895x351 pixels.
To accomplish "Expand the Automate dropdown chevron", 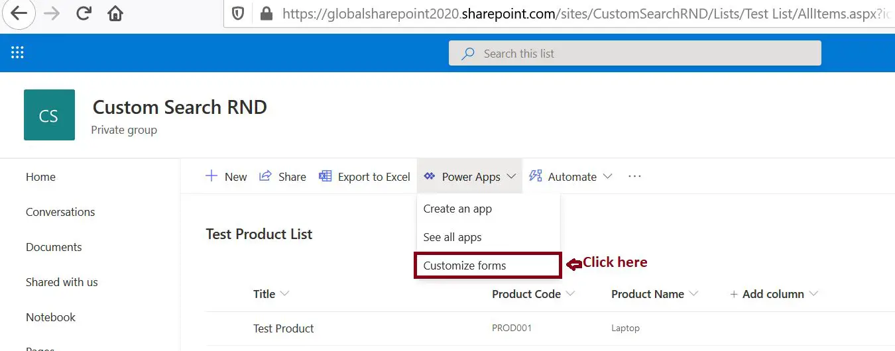I will point(607,177).
